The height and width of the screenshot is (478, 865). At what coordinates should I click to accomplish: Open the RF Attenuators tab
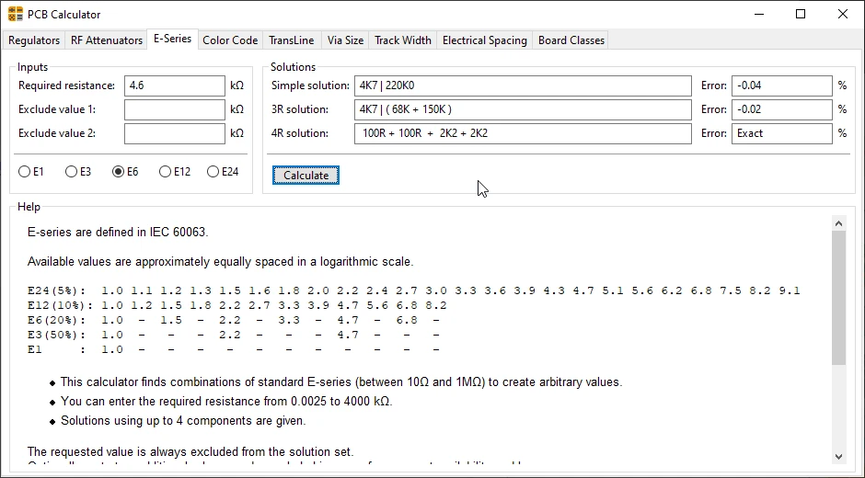[x=107, y=40]
